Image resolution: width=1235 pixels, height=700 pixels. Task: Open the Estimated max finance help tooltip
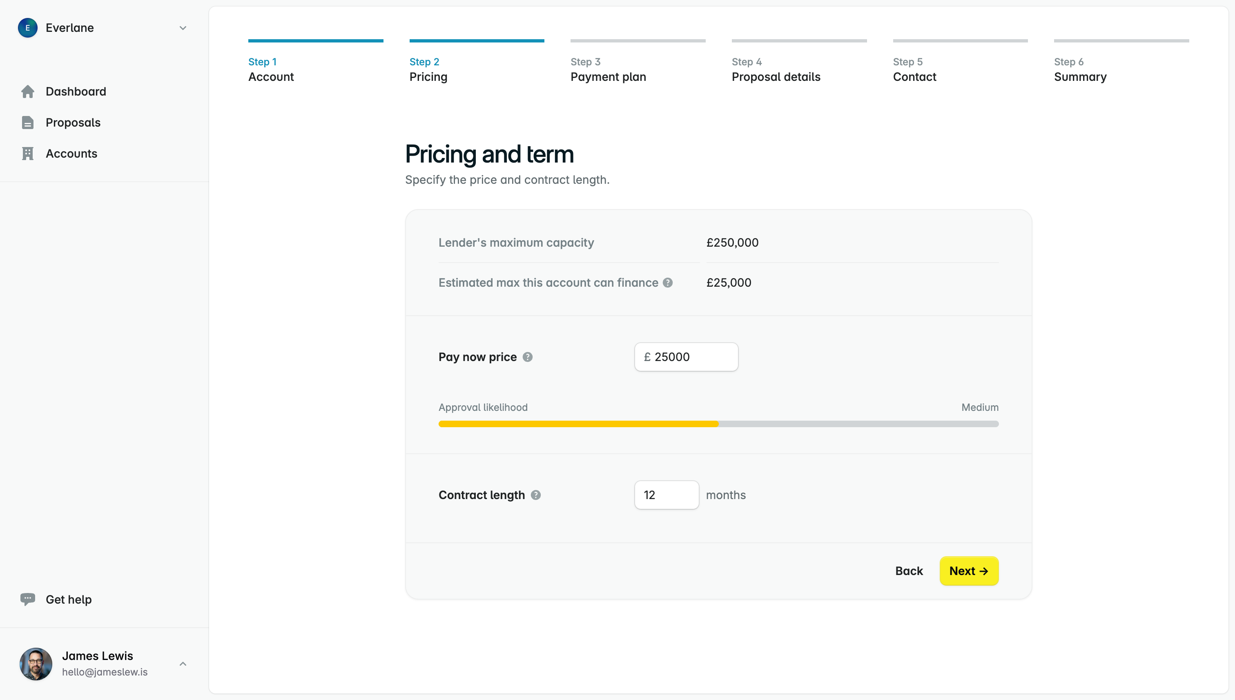click(668, 283)
